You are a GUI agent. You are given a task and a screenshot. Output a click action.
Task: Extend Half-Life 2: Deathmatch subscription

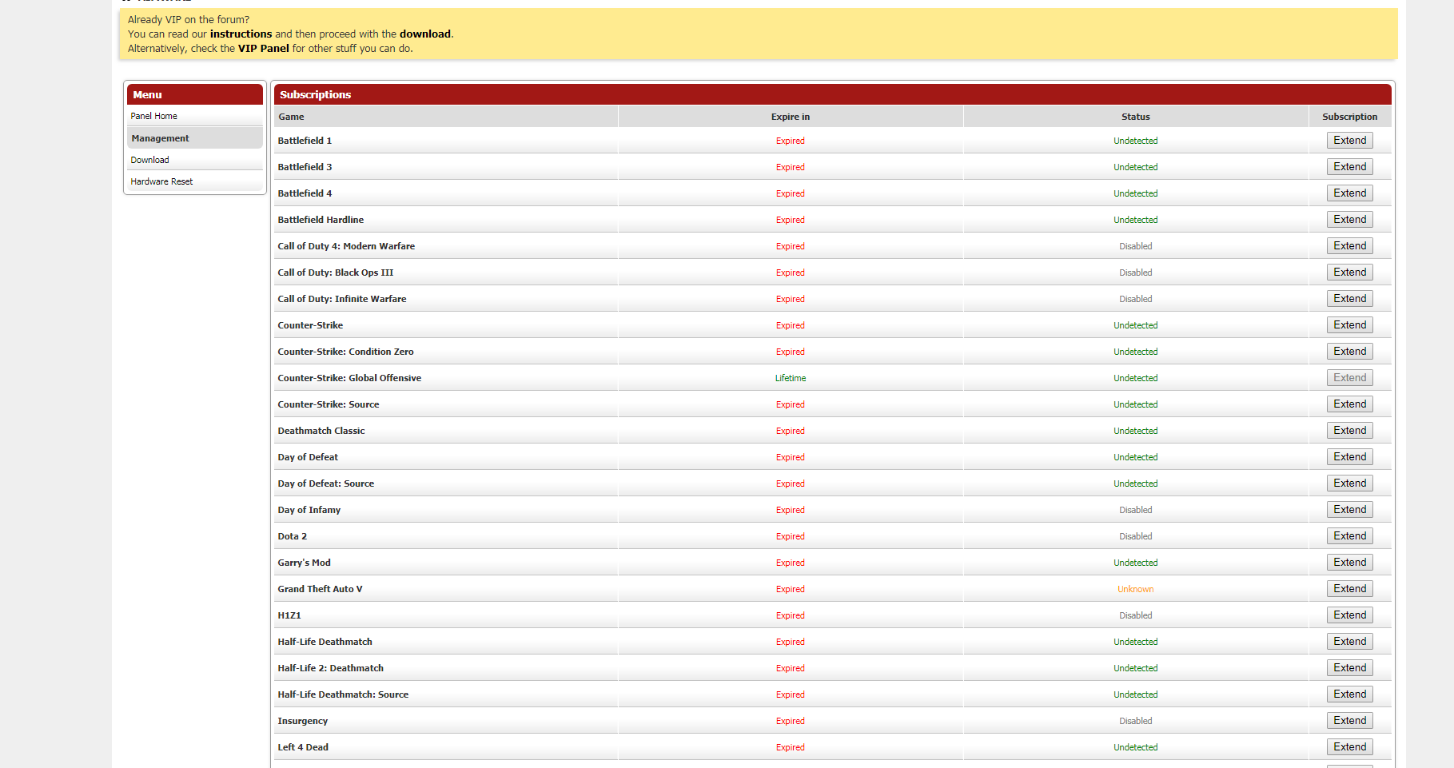(x=1350, y=668)
